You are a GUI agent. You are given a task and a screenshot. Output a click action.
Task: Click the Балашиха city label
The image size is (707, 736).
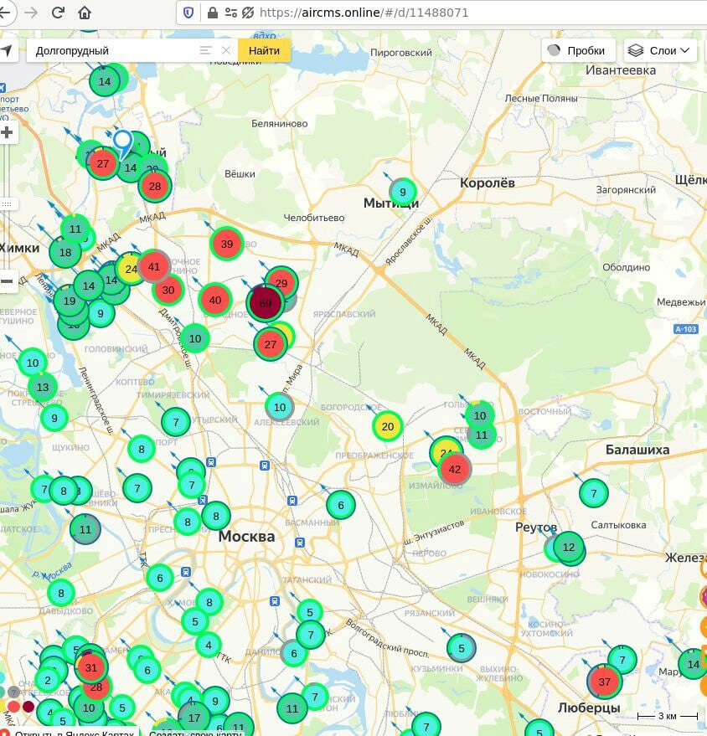click(637, 450)
